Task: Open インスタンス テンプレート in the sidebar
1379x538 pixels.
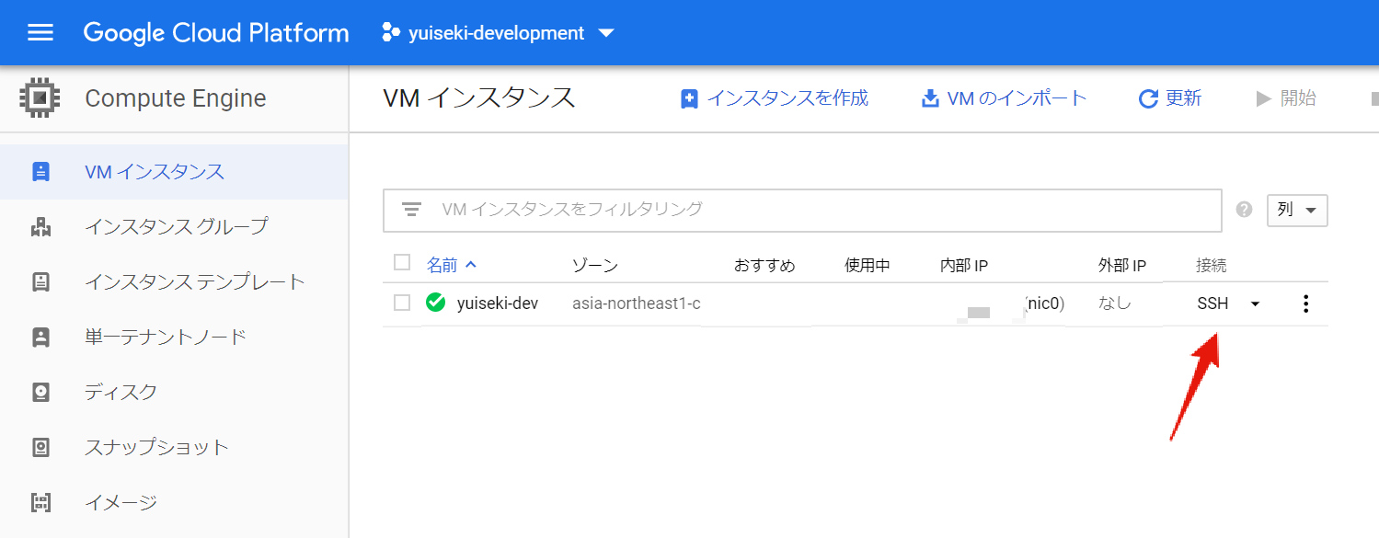Action: (174, 281)
